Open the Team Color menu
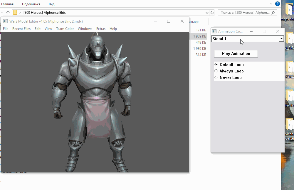This screenshot has width=294, height=190. [65, 29]
